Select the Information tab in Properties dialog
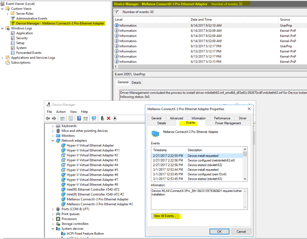This screenshot has width=307, height=239. pos(198,118)
